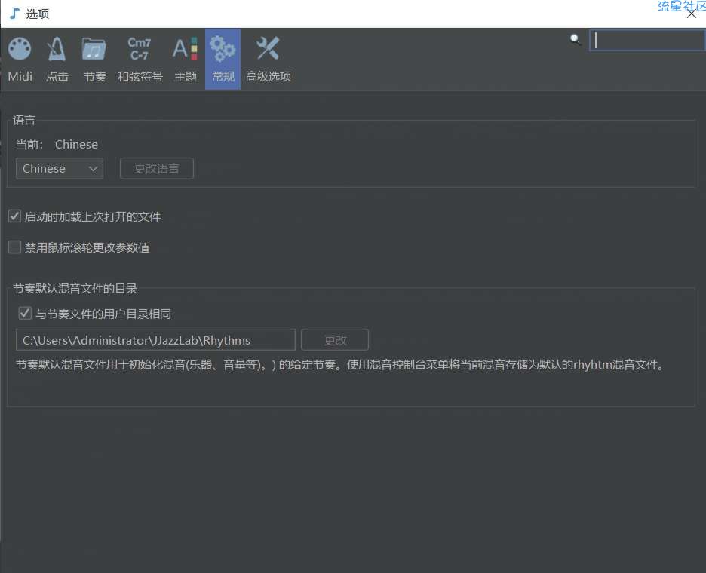This screenshot has width=706, height=573.
Task: Click the current language value Chinese
Action: coord(76,145)
